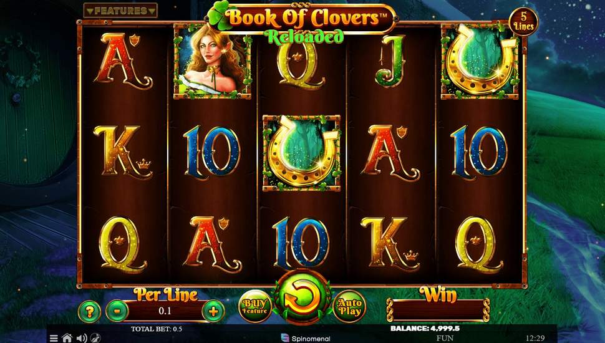Click the Buy Feature button

tap(255, 306)
